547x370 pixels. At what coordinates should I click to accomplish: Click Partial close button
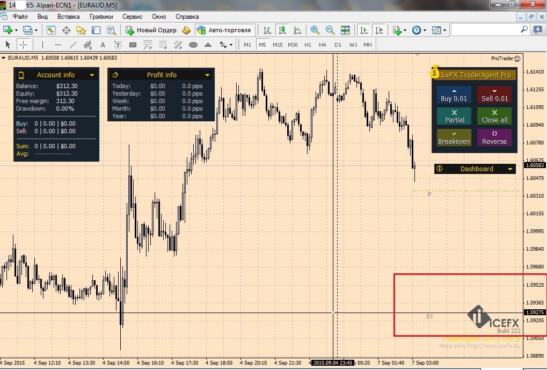click(454, 116)
